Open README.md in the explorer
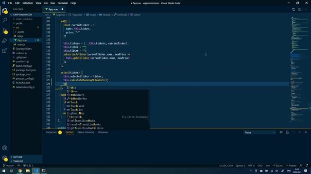The image size is (311, 174). (x=26, y=83)
